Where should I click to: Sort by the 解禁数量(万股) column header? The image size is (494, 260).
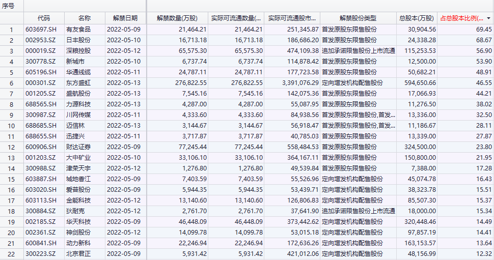[x=177, y=18]
